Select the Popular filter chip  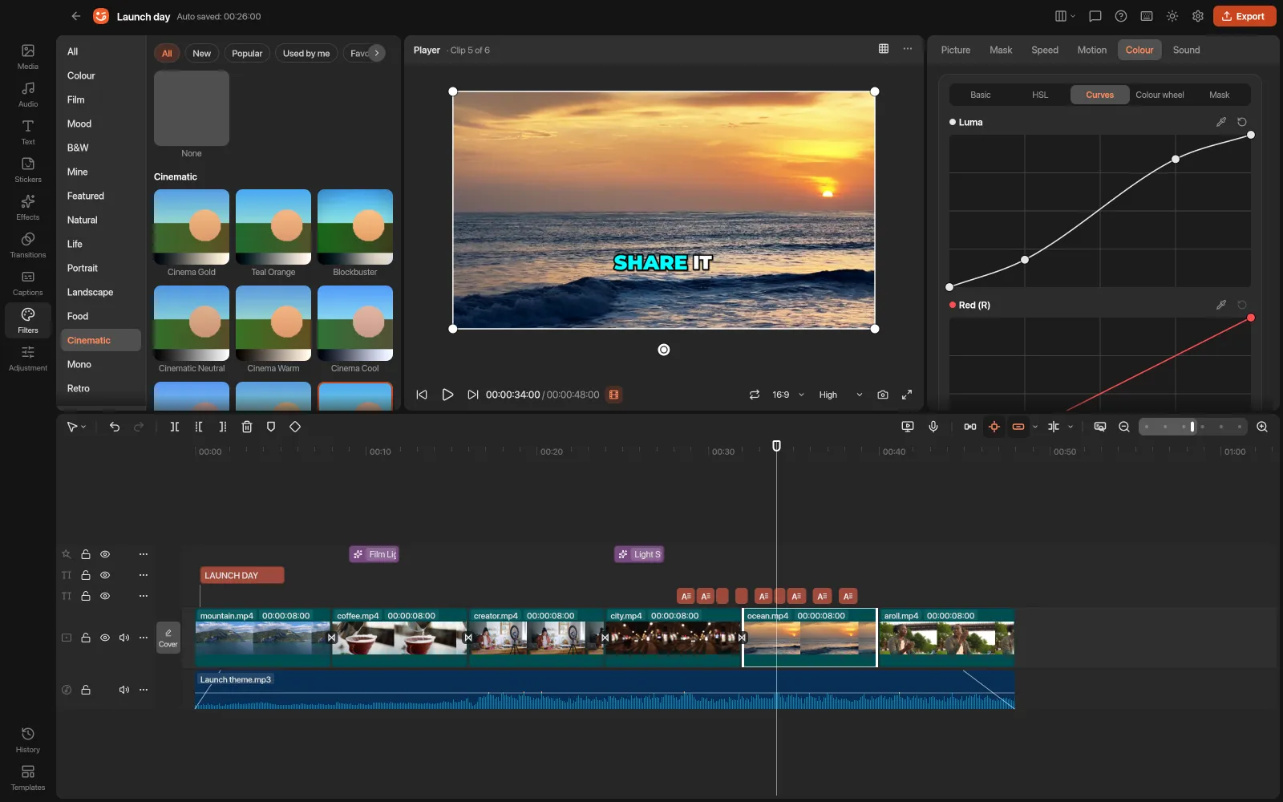[x=247, y=53]
